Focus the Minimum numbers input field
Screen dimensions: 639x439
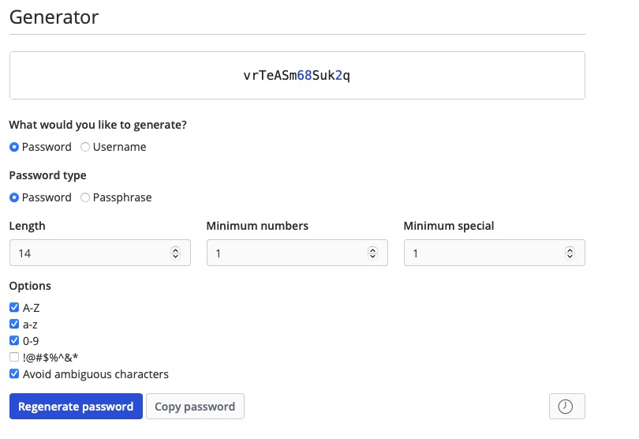[x=297, y=253]
